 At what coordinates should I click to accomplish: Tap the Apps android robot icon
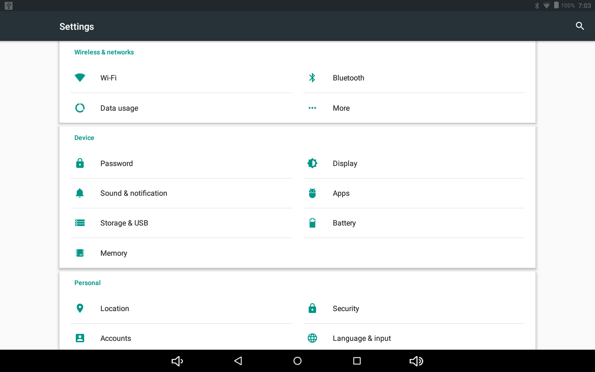point(312,193)
